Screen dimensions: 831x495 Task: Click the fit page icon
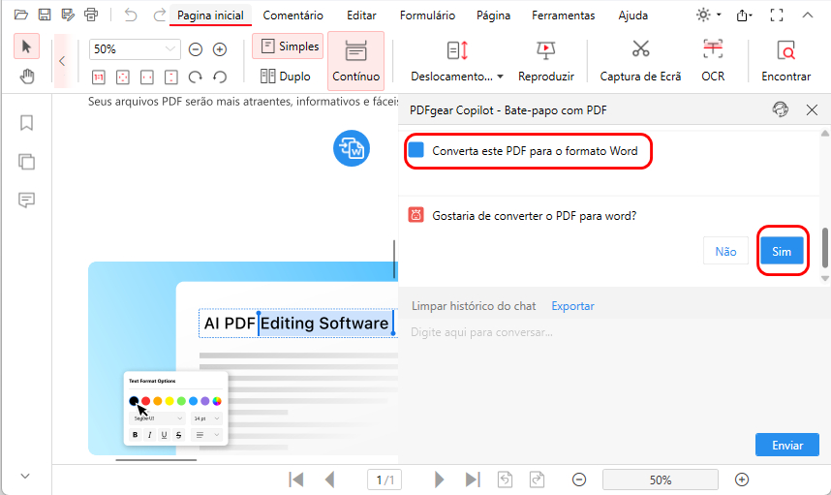(122, 77)
